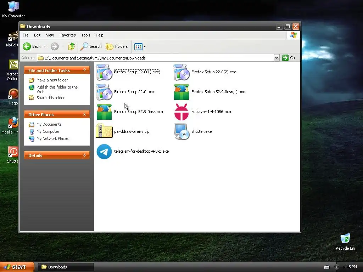Screen dimensions: 363x272
Task: Expand hidden system tray icons arrow
Action: [x=337, y=267]
